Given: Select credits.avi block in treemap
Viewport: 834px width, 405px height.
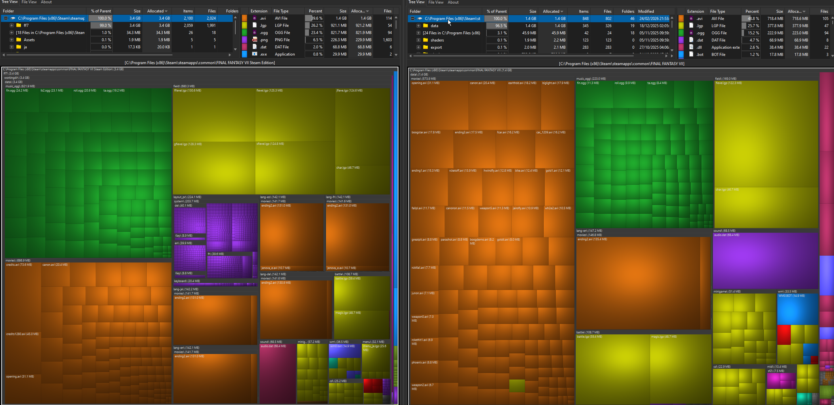Looking at the screenshot, I should tap(22, 297).
